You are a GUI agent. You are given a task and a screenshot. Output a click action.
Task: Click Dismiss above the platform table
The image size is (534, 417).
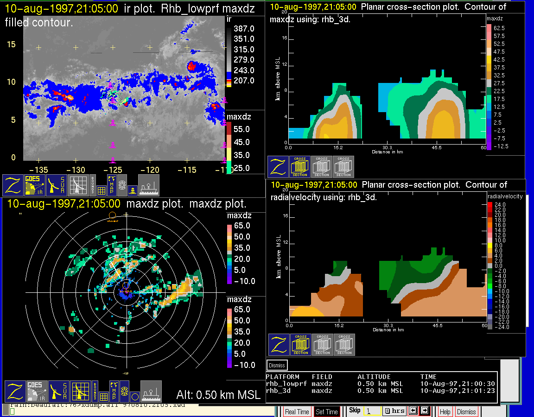(x=277, y=365)
